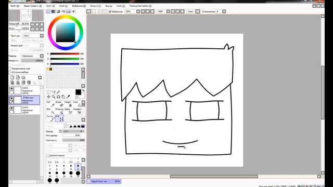Open the Layer menu
This screenshot has width=333, height=187.
click(63, 6)
